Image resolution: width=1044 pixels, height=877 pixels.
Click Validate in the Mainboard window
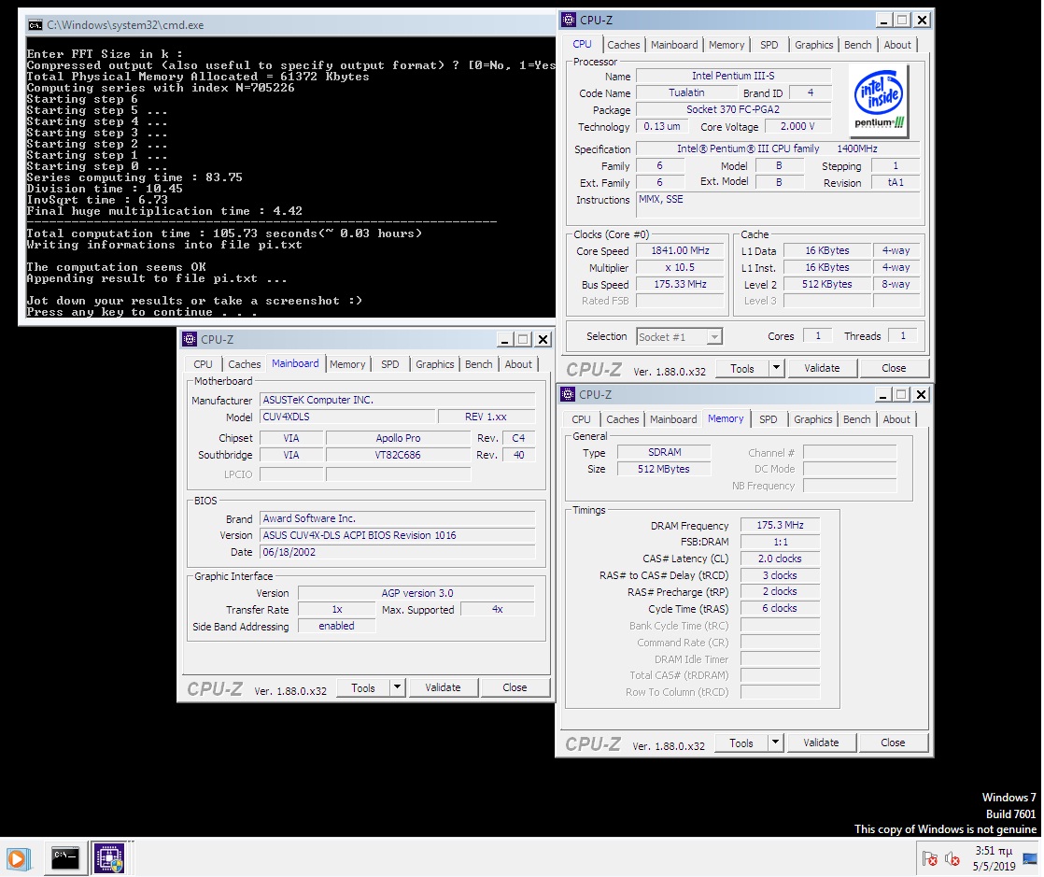[443, 687]
